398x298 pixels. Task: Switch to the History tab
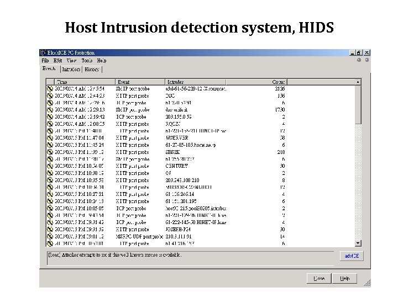point(92,70)
